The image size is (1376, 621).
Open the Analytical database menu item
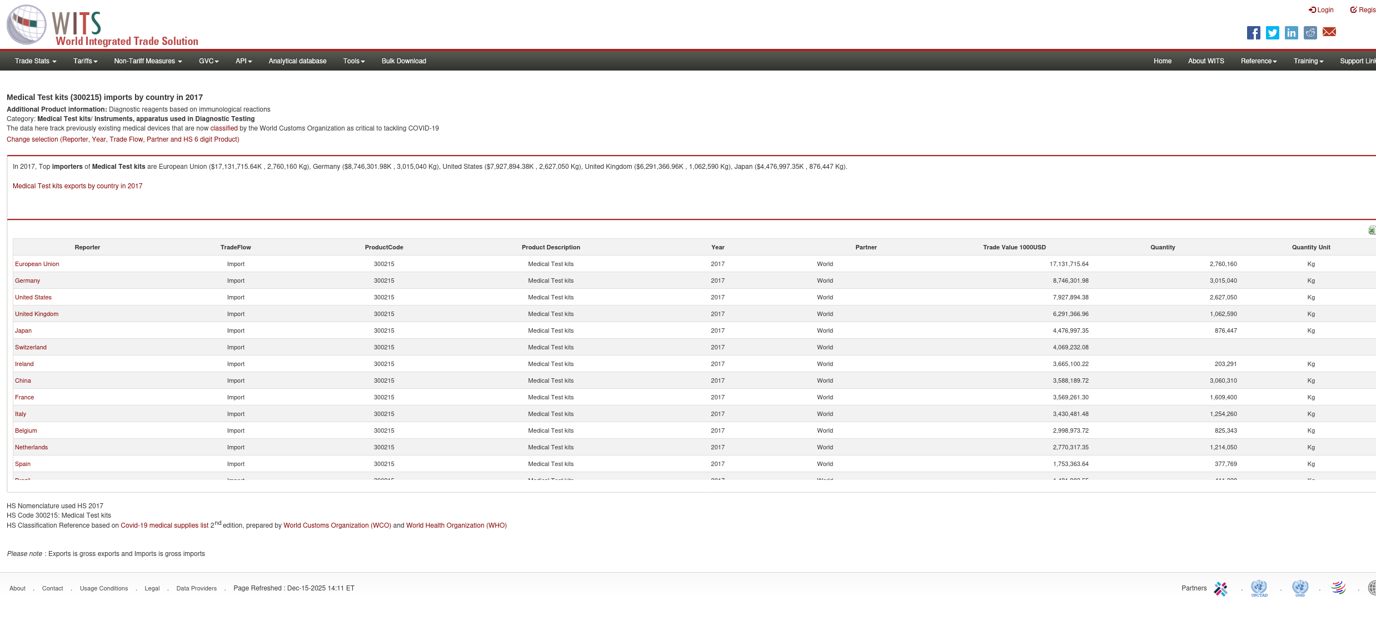297,61
